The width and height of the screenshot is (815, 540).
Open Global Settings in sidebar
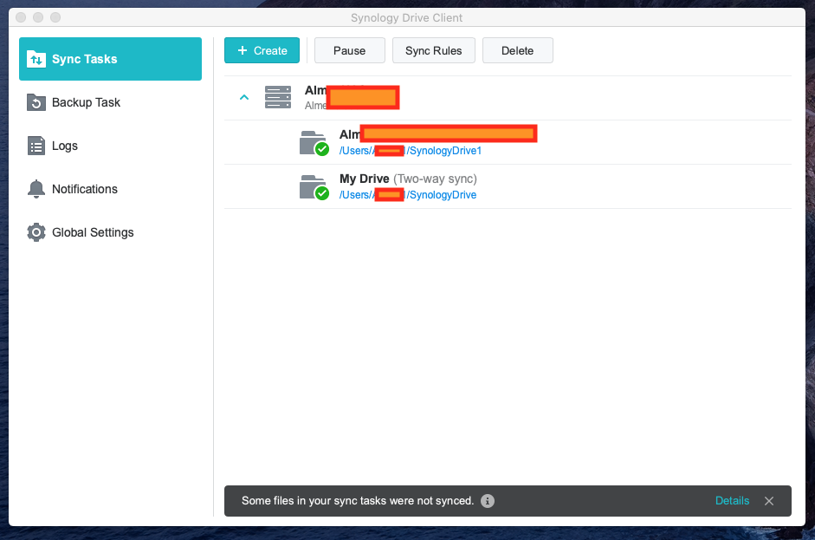coord(93,232)
